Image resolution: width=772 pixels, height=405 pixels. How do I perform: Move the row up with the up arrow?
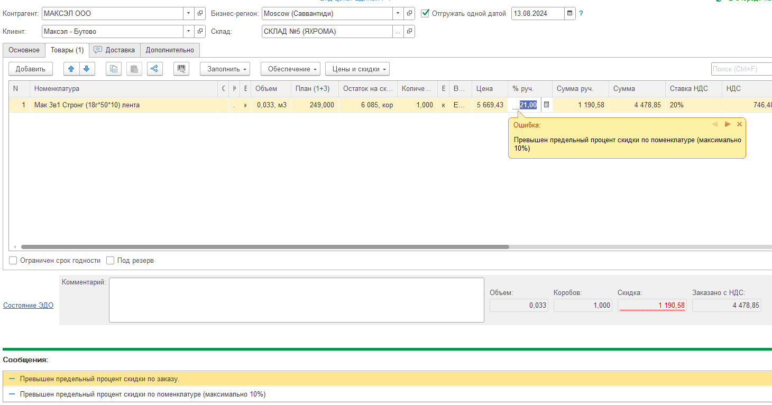[71, 69]
